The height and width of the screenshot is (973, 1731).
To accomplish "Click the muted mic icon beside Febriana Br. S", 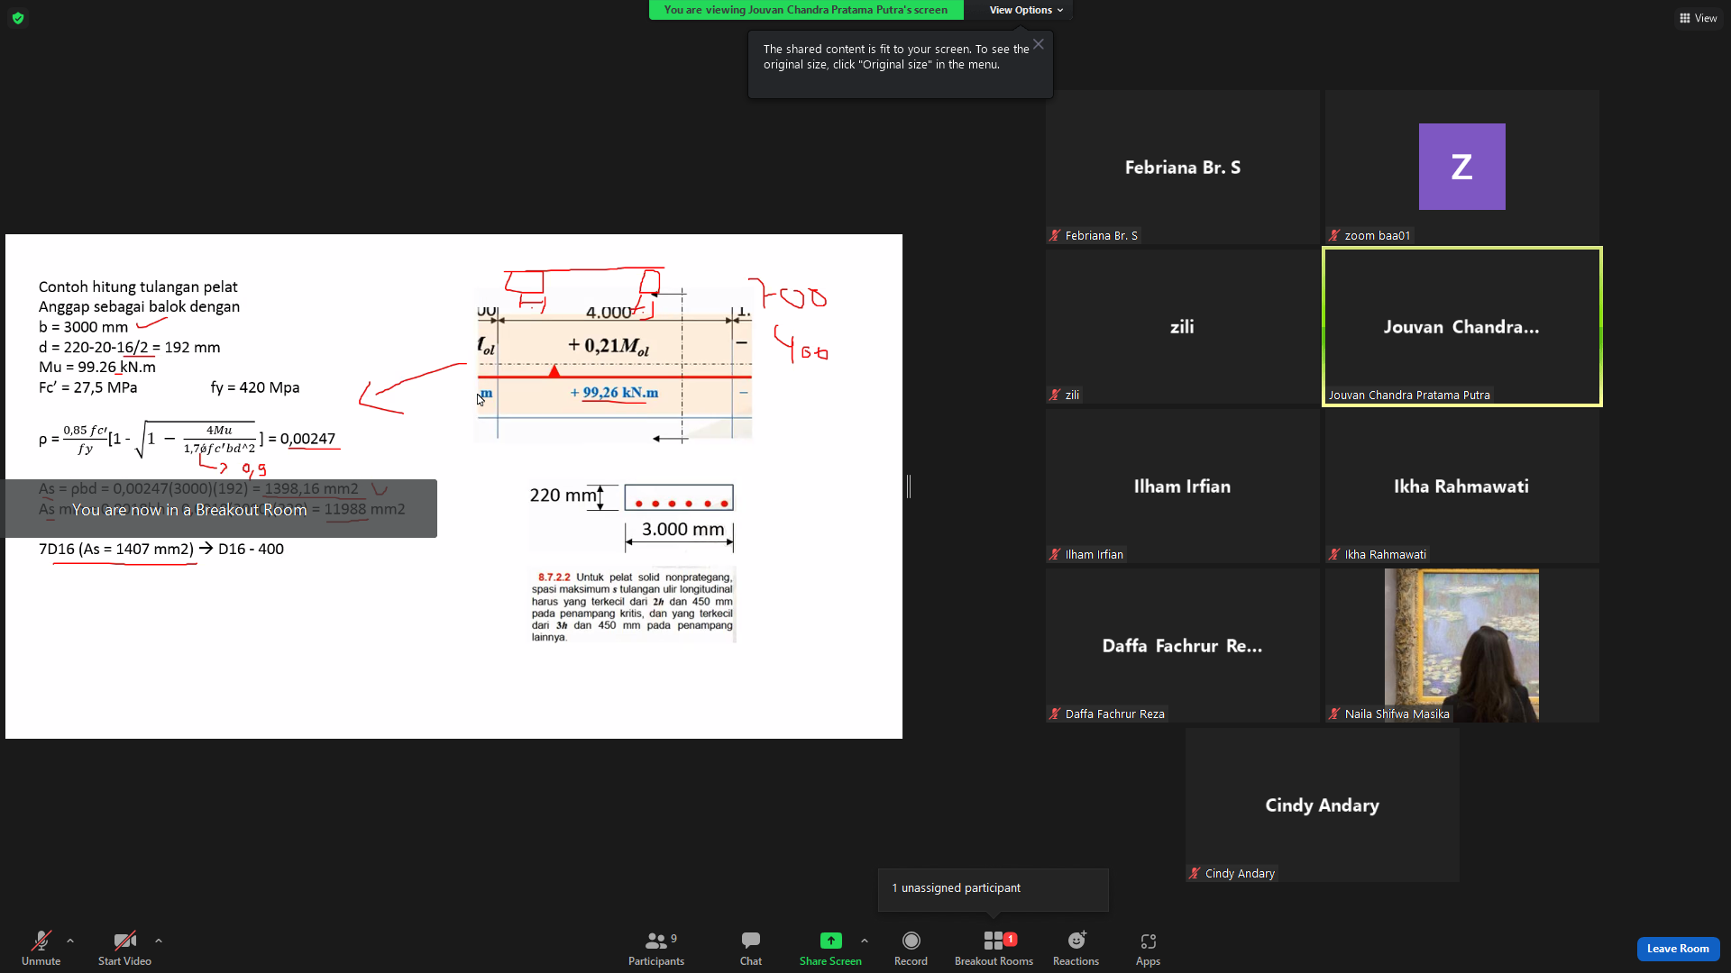I will point(1055,236).
